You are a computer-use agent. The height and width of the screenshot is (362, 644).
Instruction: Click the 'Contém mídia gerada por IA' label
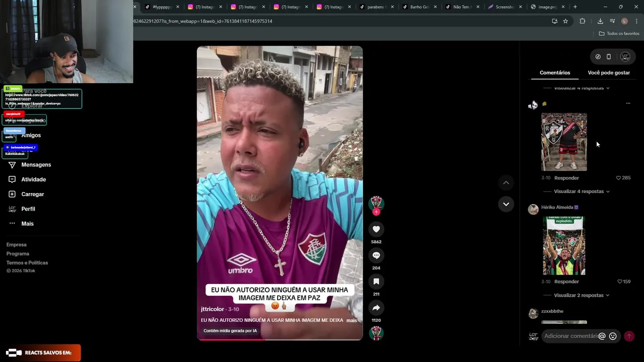pos(230,331)
